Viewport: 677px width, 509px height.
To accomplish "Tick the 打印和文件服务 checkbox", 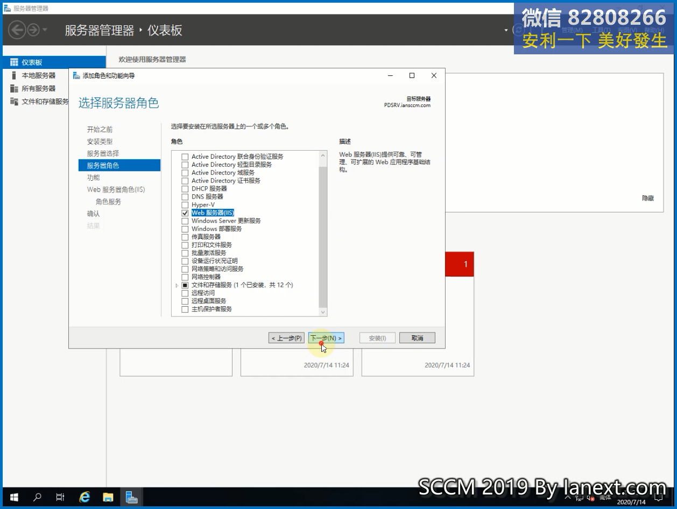I will [185, 245].
